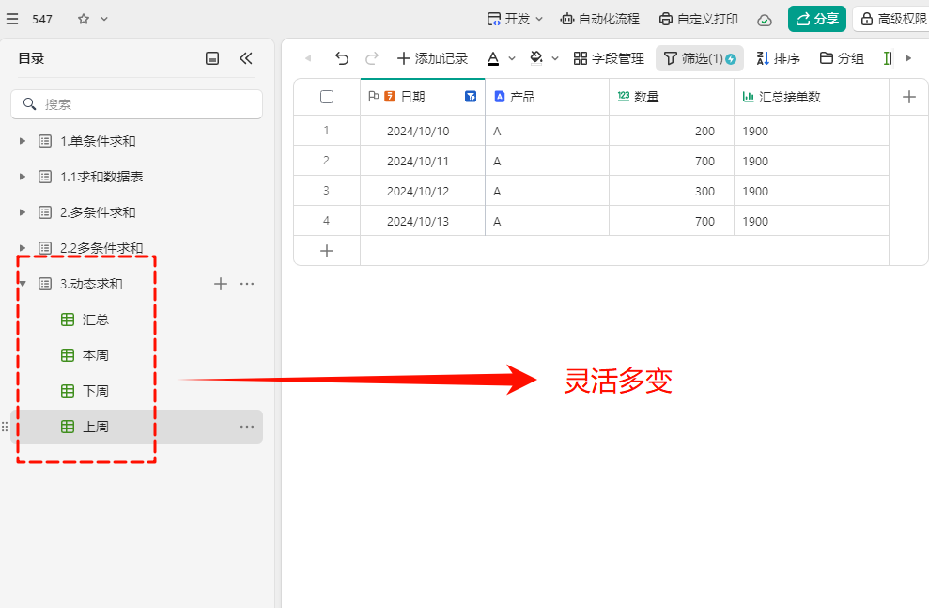This screenshot has height=608, width=929.
Task: Open the 下周 table
Action: [96, 391]
